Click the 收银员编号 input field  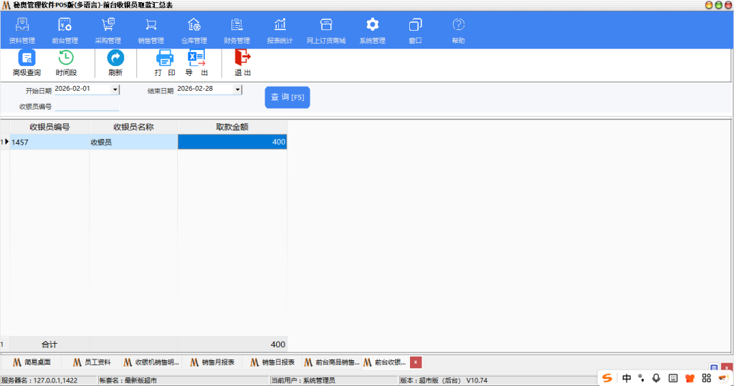coord(87,106)
